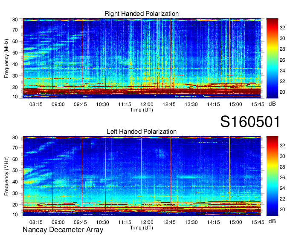Click 13:30 time tick under Right Handed plot
290x235 pixels.
pyautogui.click(x=191, y=104)
